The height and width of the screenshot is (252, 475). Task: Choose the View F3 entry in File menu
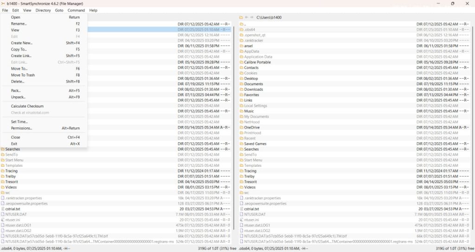[44, 30]
